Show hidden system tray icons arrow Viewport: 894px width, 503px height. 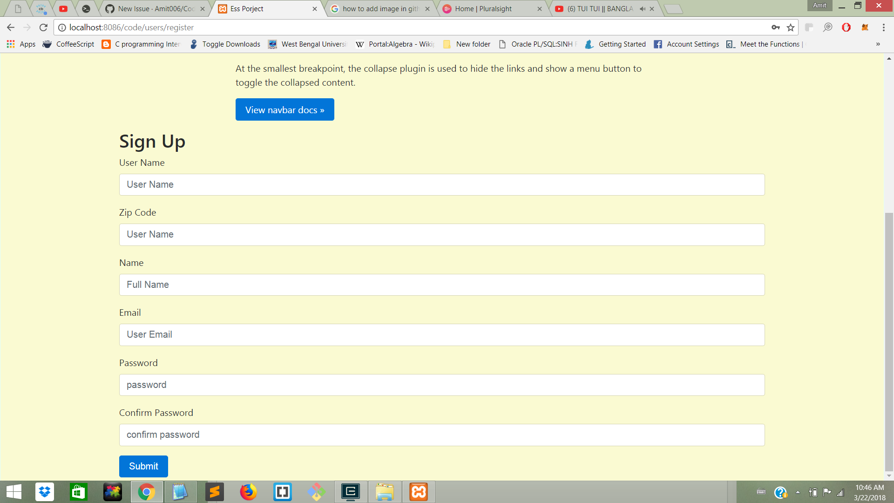coord(798,492)
